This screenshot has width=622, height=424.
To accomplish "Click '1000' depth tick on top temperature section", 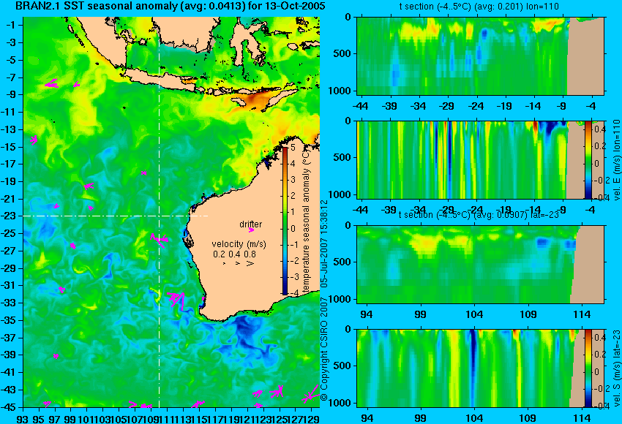I will pyautogui.click(x=340, y=91).
